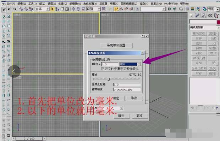
Task: Click the 对称 modifier button
Action: click(x=199, y=74)
